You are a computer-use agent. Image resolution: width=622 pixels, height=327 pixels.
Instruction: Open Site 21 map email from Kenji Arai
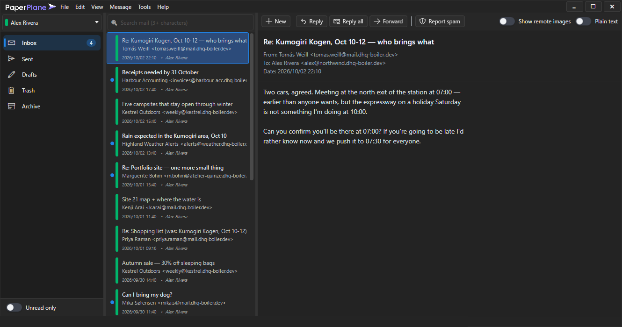tap(178, 207)
